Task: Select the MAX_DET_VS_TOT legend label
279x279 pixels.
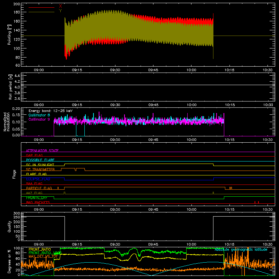Action: coord(43,256)
